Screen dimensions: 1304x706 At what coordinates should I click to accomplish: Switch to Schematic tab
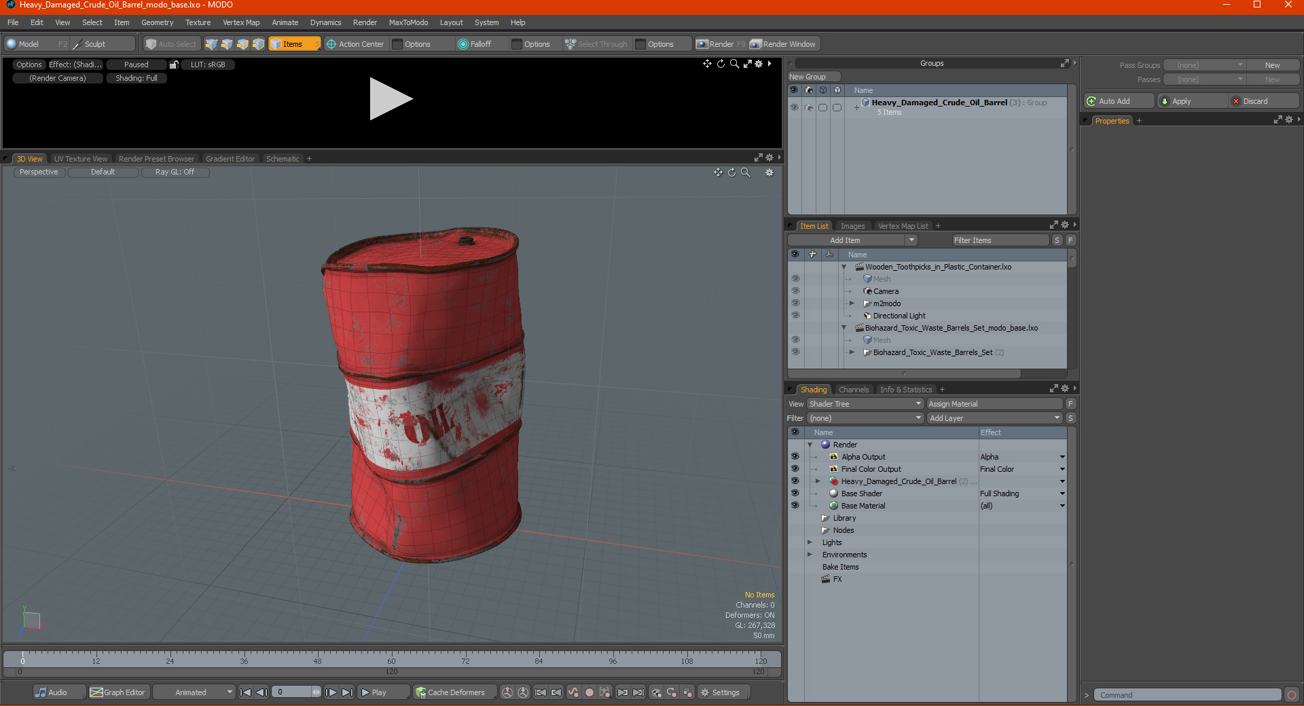(283, 159)
